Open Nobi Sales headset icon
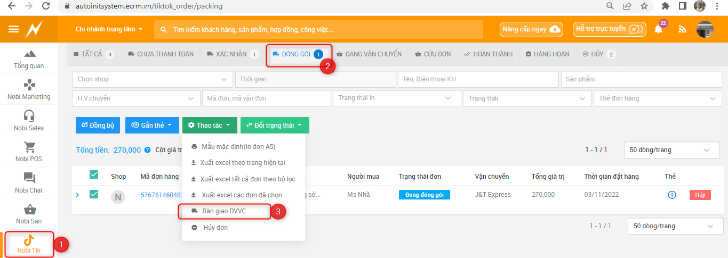Screen dimensions: 728x258 tap(29, 117)
